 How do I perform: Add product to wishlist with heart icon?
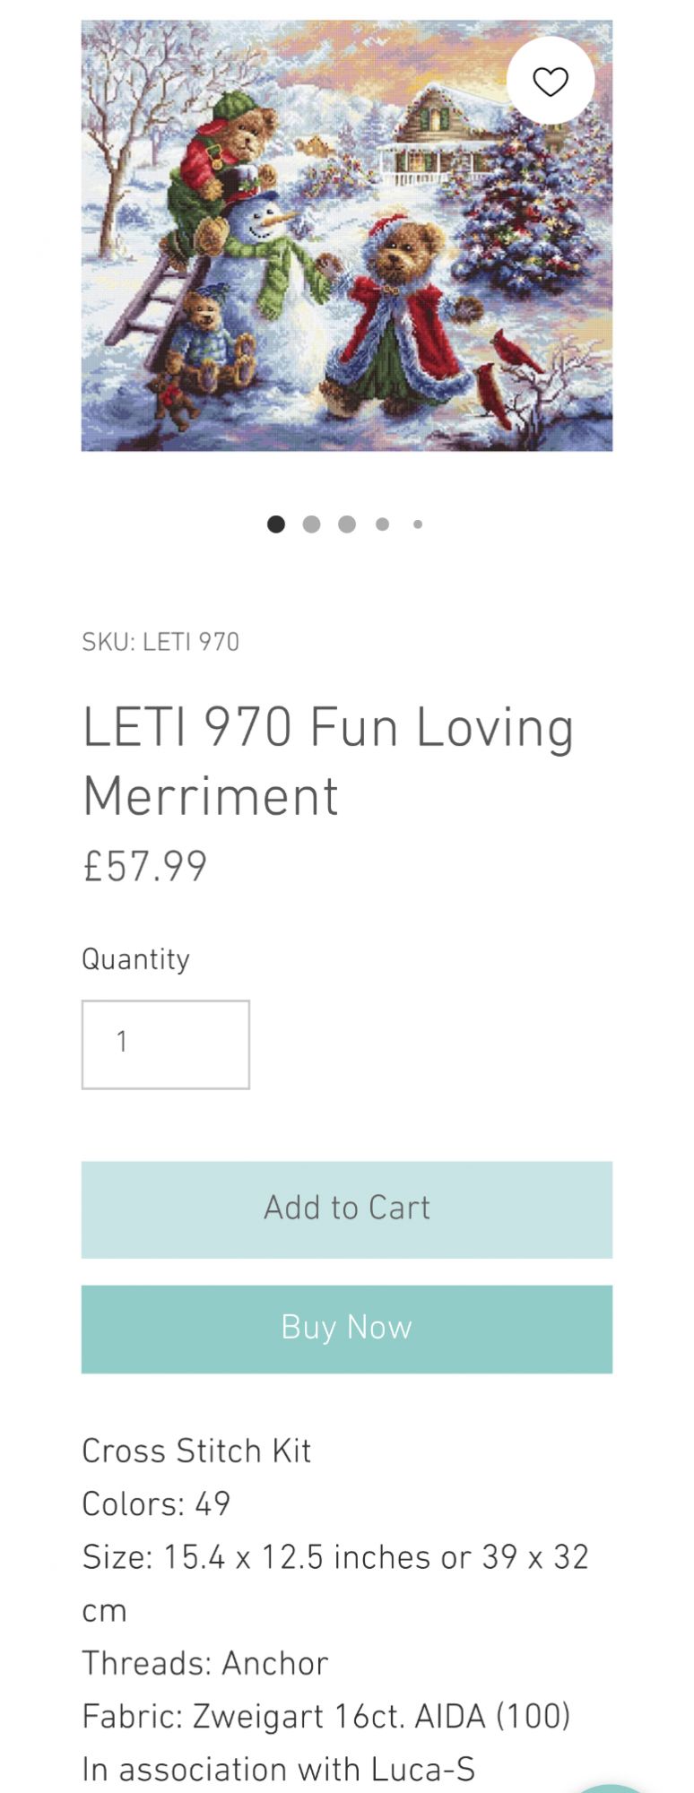pos(550,82)
